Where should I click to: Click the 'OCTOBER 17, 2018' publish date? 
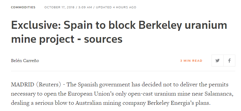pos(59,7)
